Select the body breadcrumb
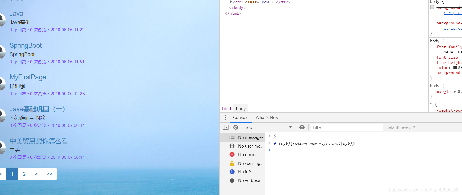Image resolution: width=462 pixels, height=195 pixels. (241, 109)
